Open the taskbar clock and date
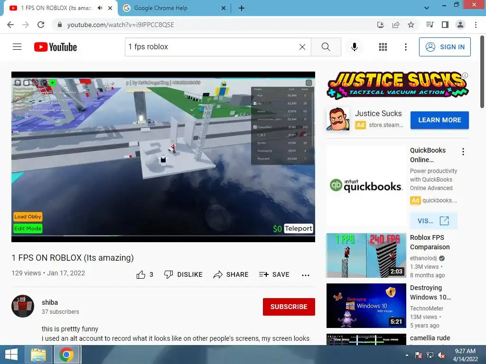 (x=465, y=355)
